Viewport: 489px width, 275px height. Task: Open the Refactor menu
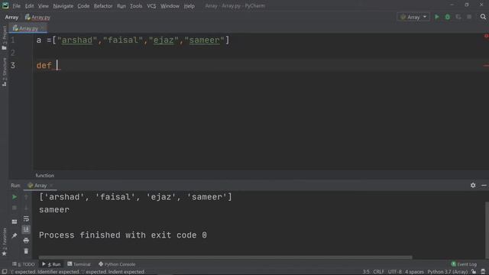(103, 6)
